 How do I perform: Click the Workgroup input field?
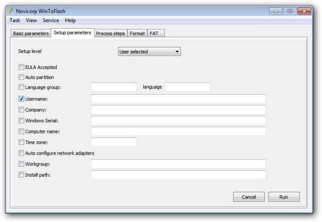[178, 164]
